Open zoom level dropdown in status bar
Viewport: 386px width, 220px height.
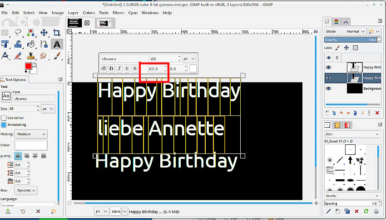tap(125, 211)
